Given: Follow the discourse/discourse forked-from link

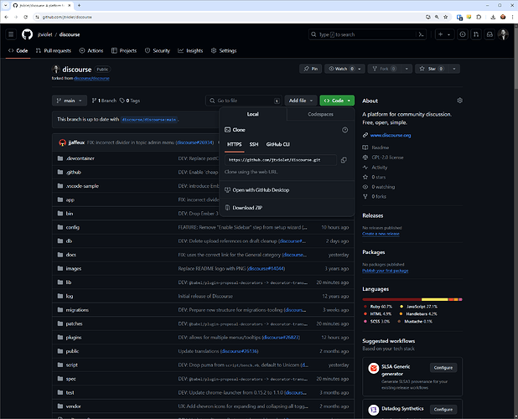Looking at the screenshot, I should (91, 79).
